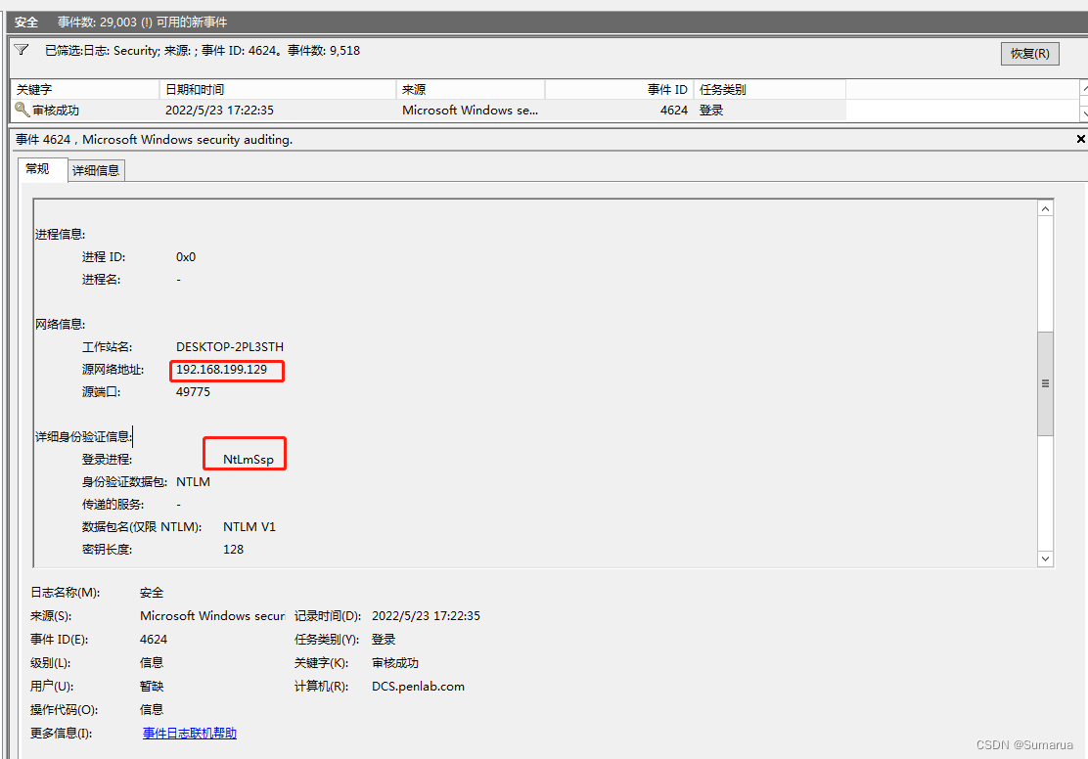The image size is (1088, 759).
Task: Sort by the 关键字 column header
Action: pyautogui.click(x=85, y=90)
